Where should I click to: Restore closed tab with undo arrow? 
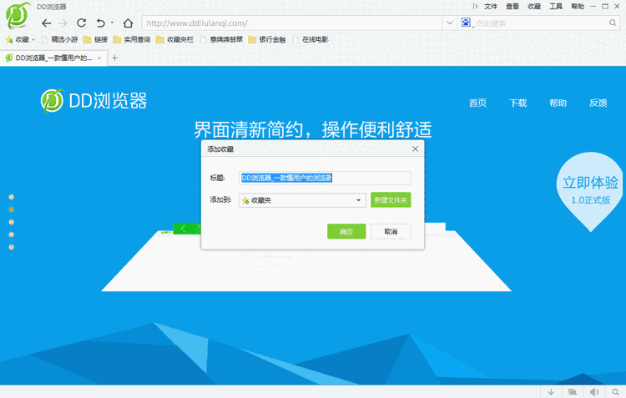click(101, 23)
